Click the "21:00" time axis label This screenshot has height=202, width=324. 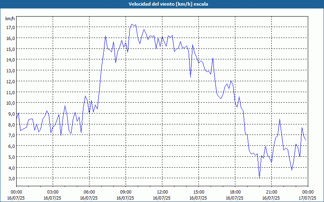point(271,192)
